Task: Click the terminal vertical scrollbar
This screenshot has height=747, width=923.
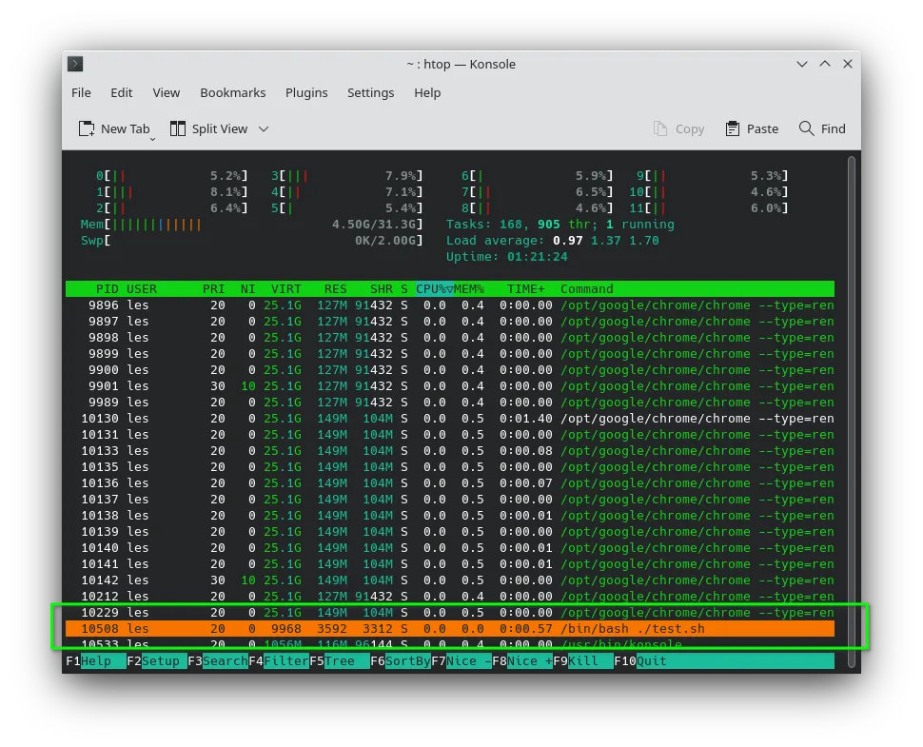Action: (x=852, y=411)
